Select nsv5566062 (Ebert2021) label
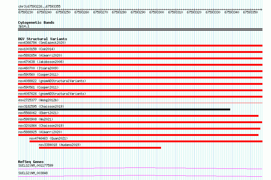Image resolution: width=271 pixels, height=180 pixels. 38,113
